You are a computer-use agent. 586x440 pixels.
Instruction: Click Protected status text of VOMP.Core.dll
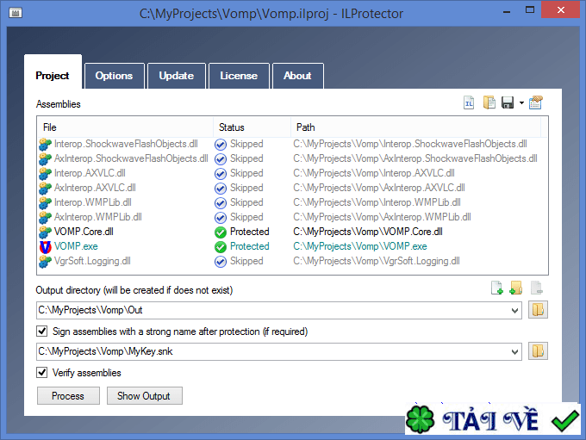coord(250,232)
